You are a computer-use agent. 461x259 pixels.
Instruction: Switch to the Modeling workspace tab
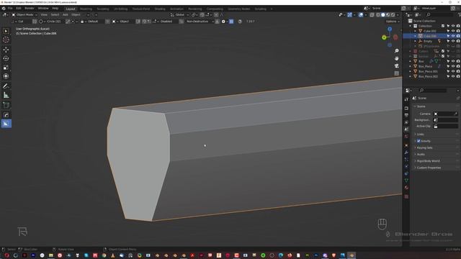click(x=86, y=9)
